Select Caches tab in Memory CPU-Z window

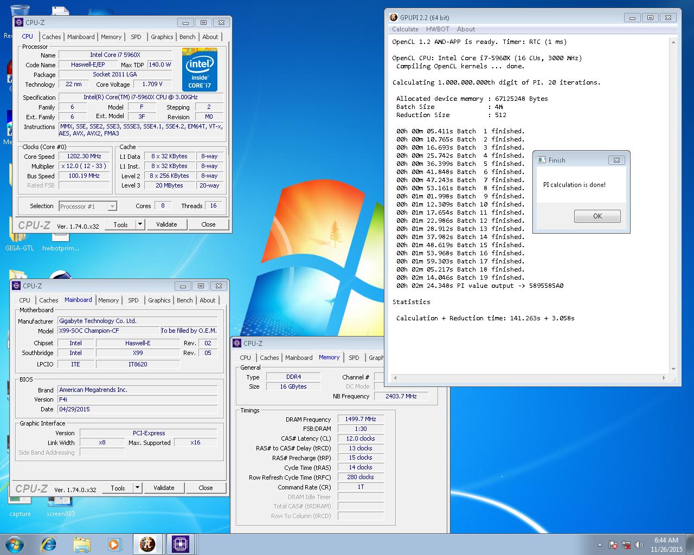269,358
